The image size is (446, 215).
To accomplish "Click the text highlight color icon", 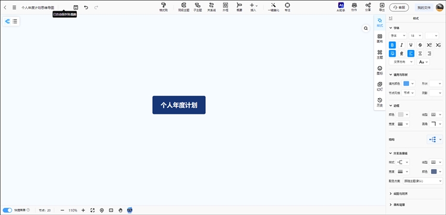I will coord(401,53).
